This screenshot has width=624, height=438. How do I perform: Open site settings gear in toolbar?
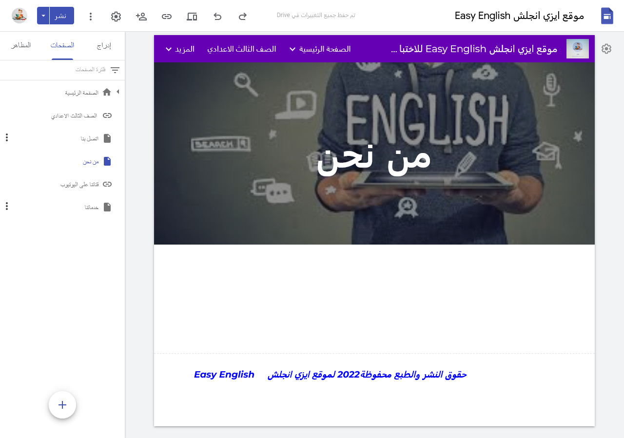116,17
